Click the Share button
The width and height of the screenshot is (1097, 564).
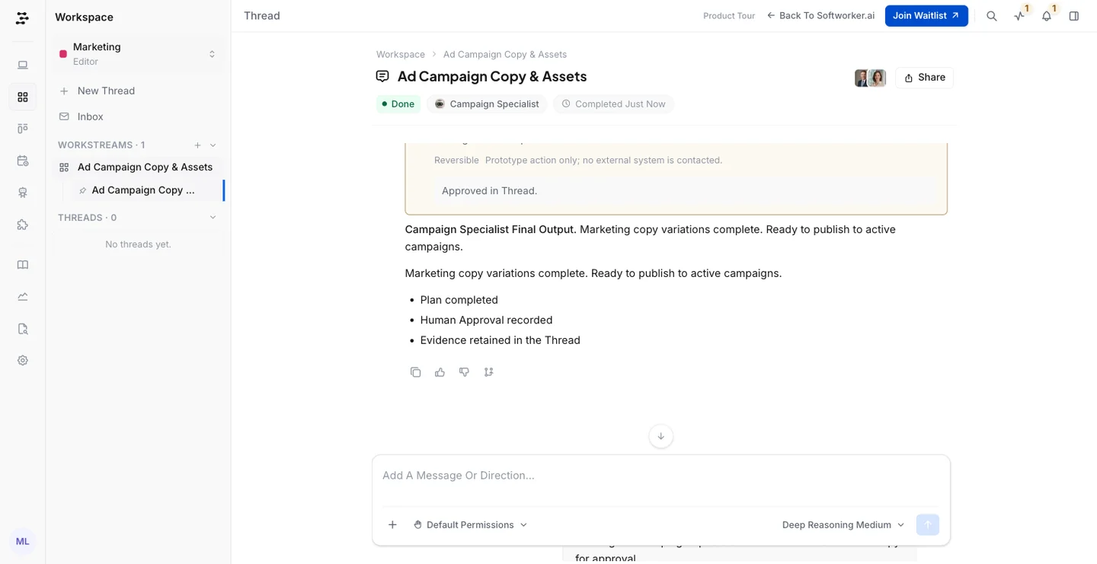[x=924, y=78]
